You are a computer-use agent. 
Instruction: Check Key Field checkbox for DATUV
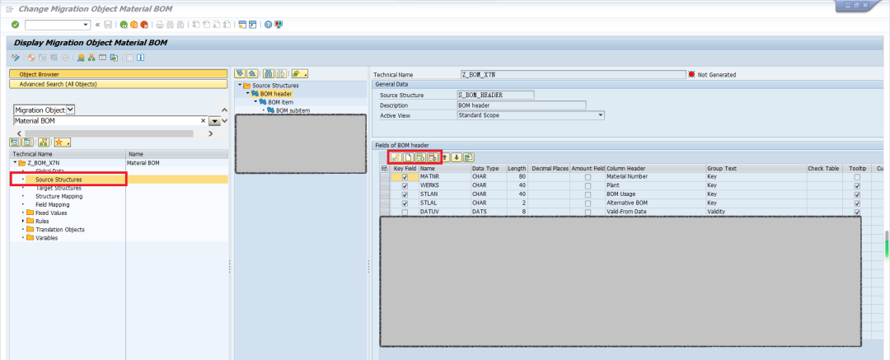405,212
